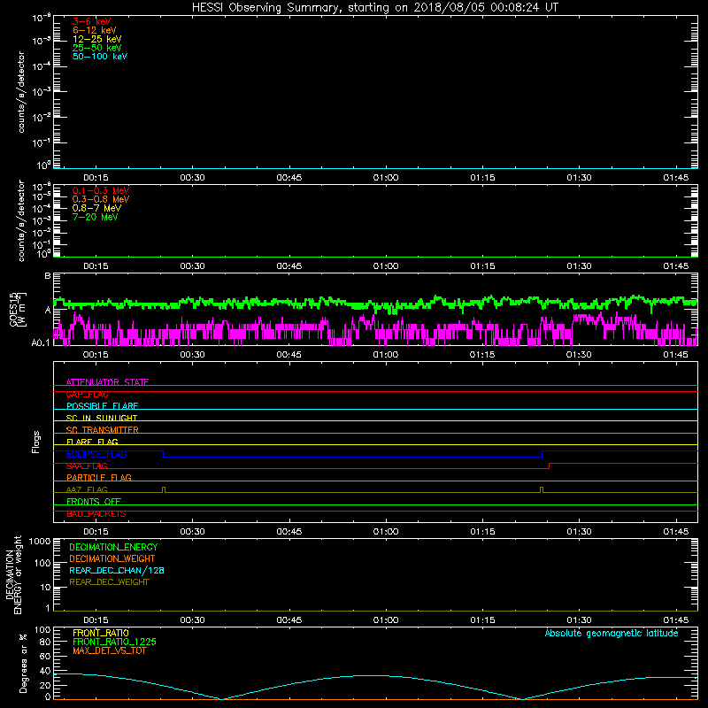This screenshot has width=708, height=708.
Task: Pick the PARTICLE_FLAG label
Action: click(99, 477)
